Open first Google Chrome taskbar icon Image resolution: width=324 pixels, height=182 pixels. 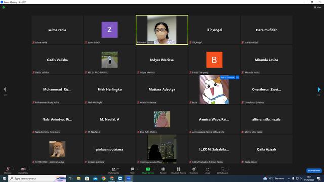coord(103,178)
